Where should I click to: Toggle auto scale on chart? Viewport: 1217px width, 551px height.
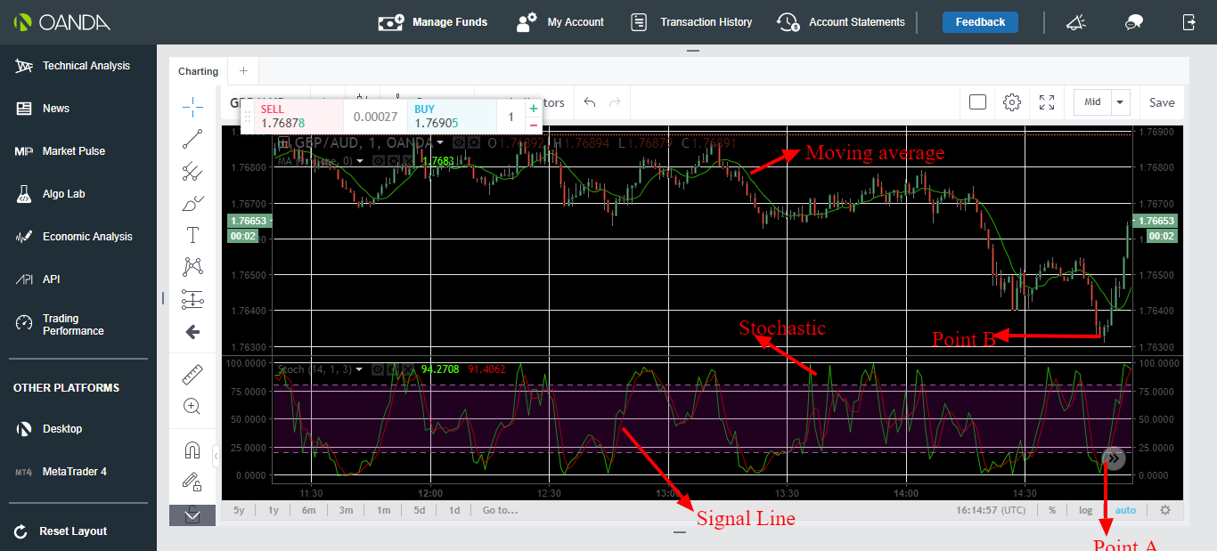(x=1125, y=510)
